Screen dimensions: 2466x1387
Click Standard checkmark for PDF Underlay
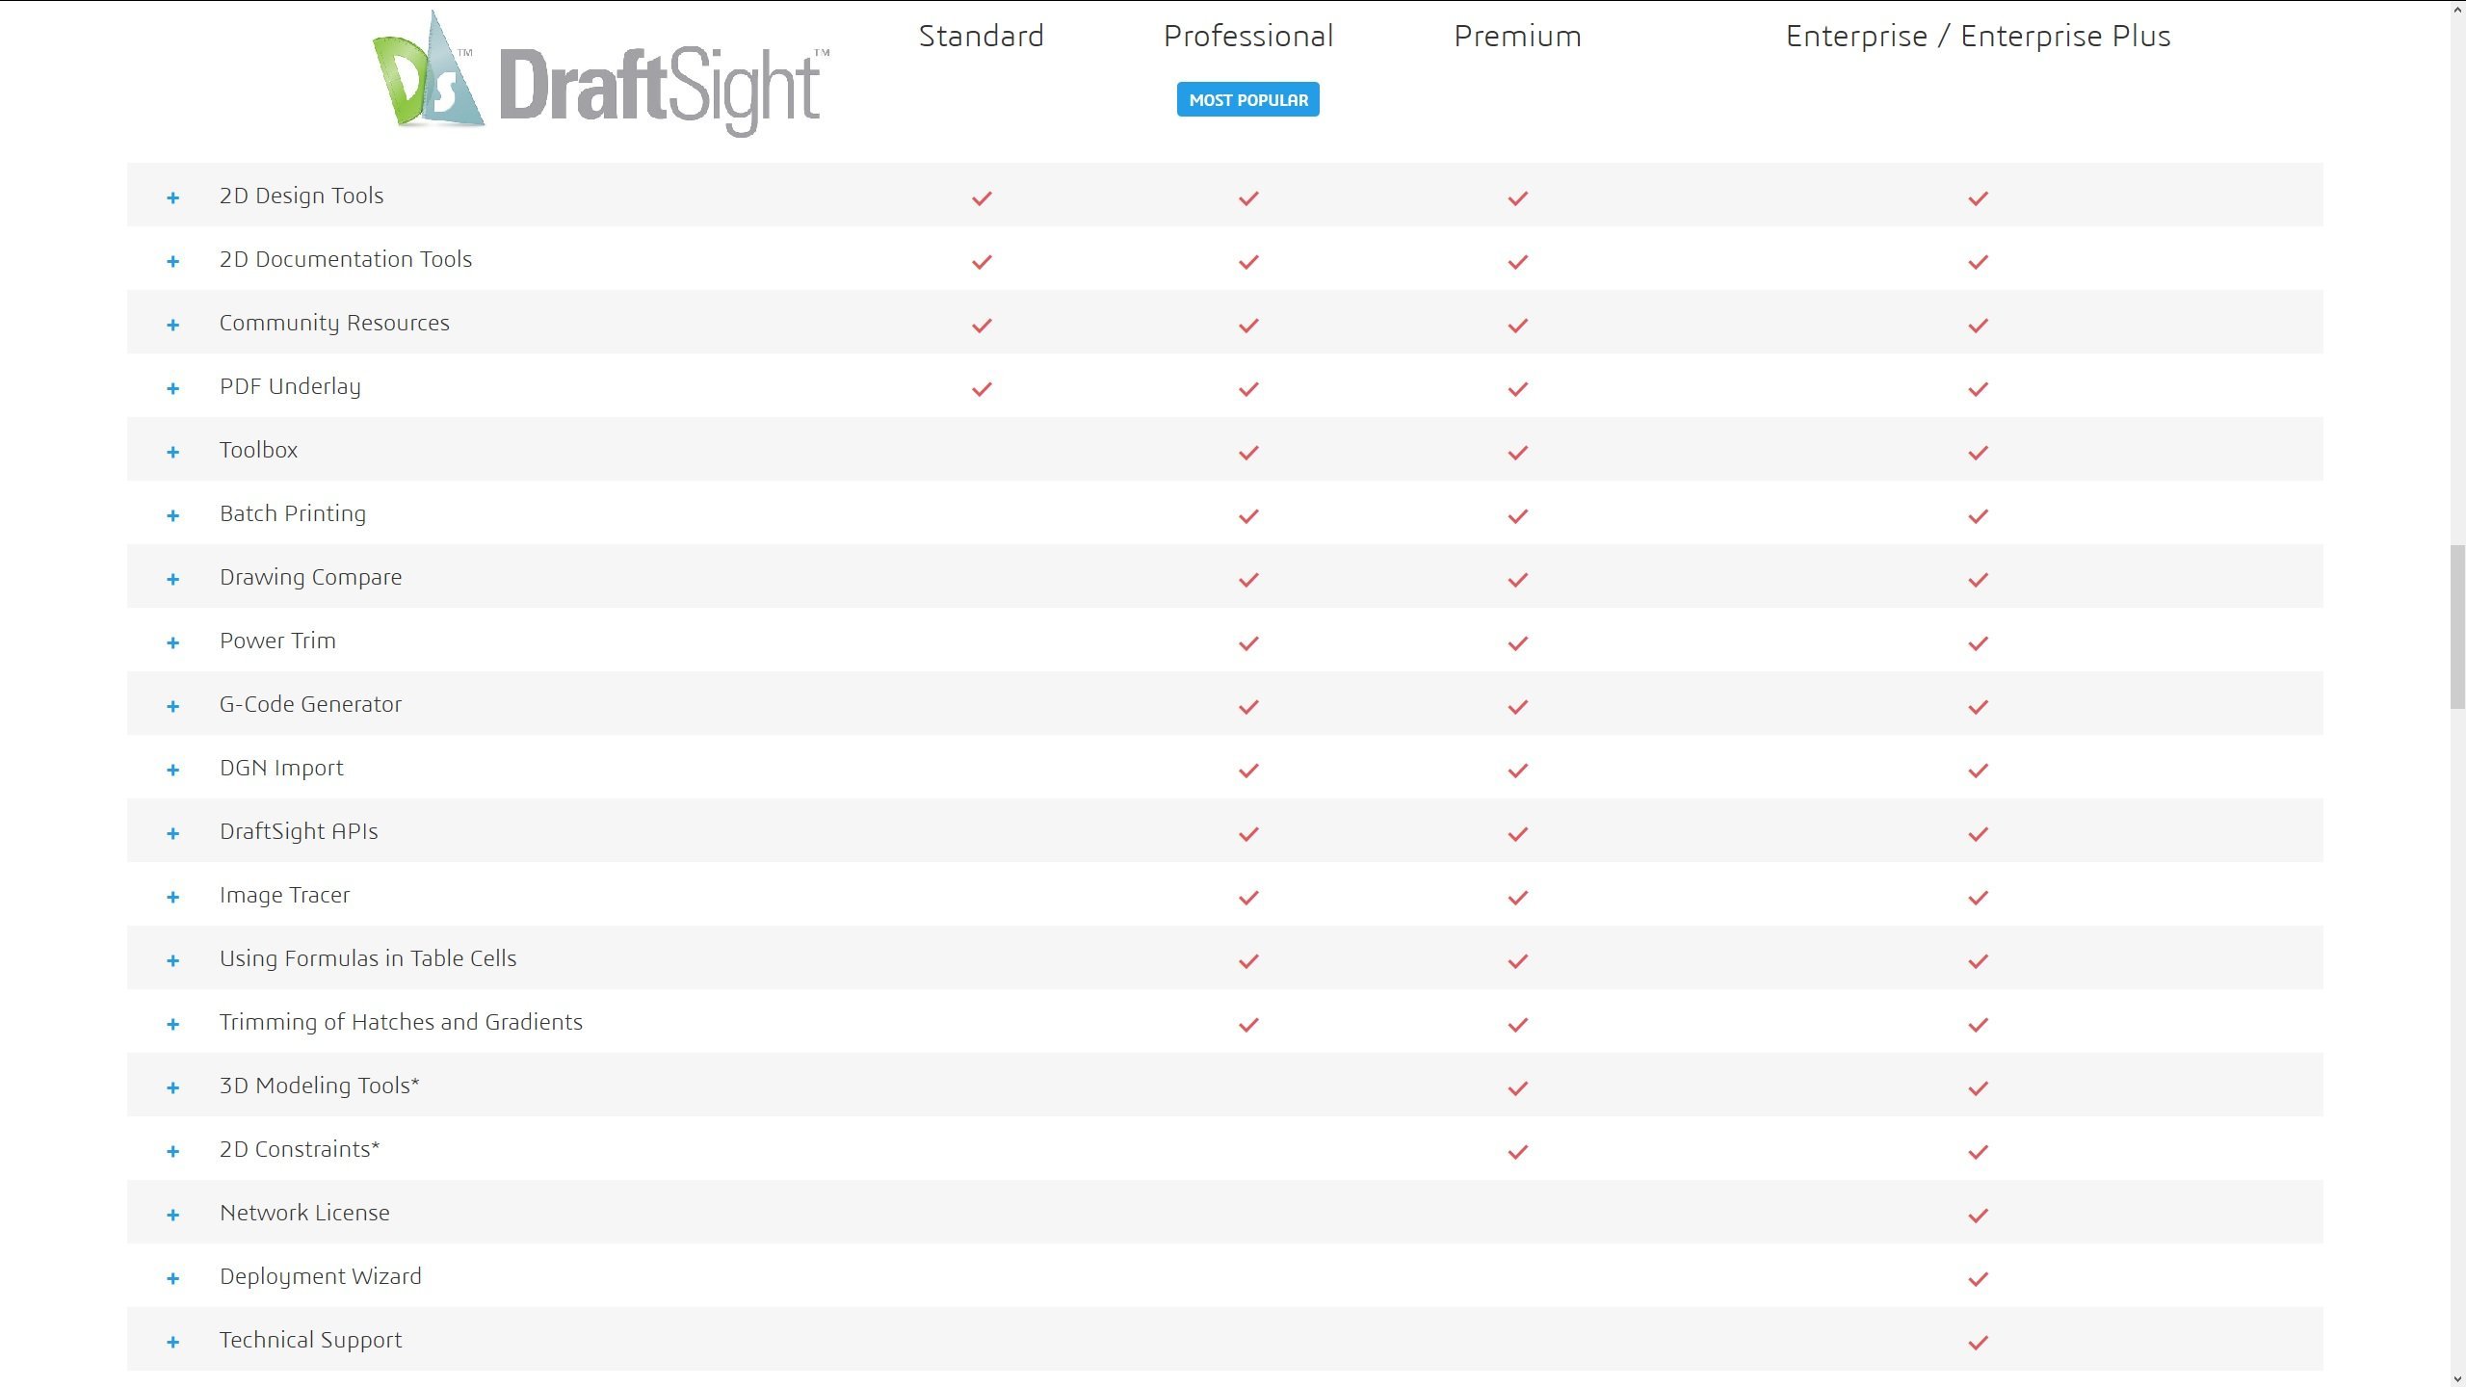pyautogui.click(x=982, y=389)
